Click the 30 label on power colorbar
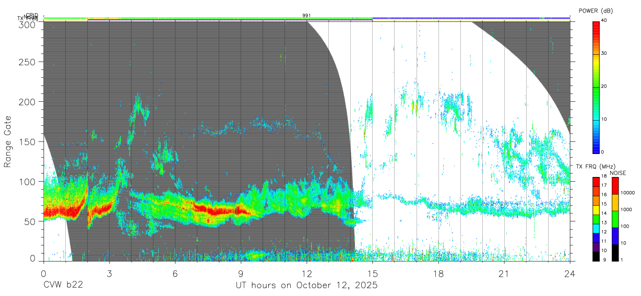The image size is (641, 296). [604, 53]
